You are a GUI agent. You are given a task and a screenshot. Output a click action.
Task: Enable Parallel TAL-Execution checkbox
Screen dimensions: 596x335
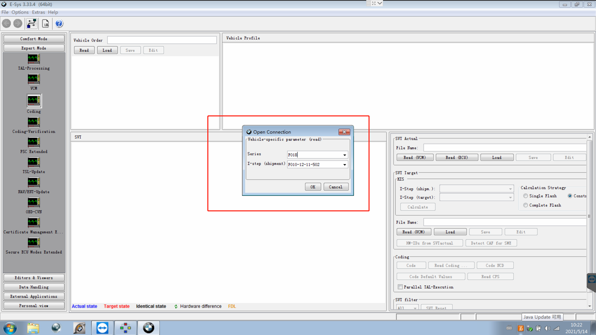pos(400,287)
